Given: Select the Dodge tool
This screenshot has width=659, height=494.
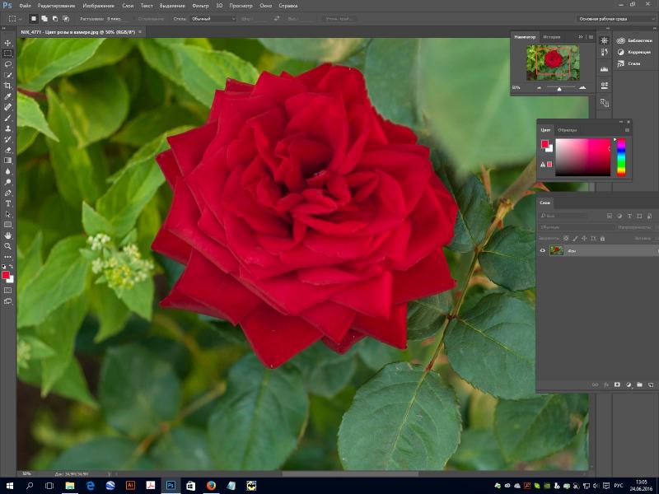Looking at the screenshot, I should tap(8, 182).
